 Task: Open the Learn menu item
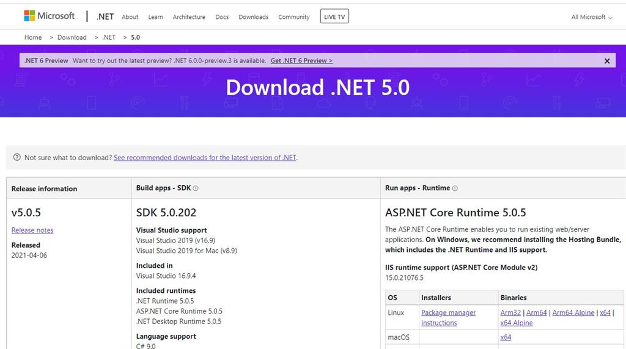pyautogui.click(x=155, y=17)
